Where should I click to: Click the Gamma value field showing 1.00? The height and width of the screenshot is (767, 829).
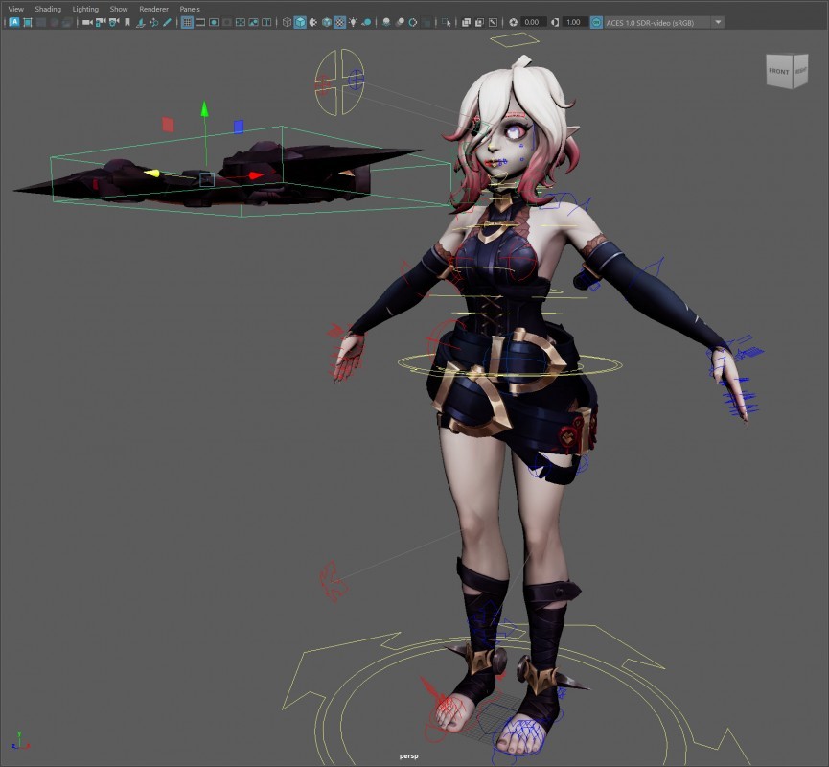click(573, 22)
